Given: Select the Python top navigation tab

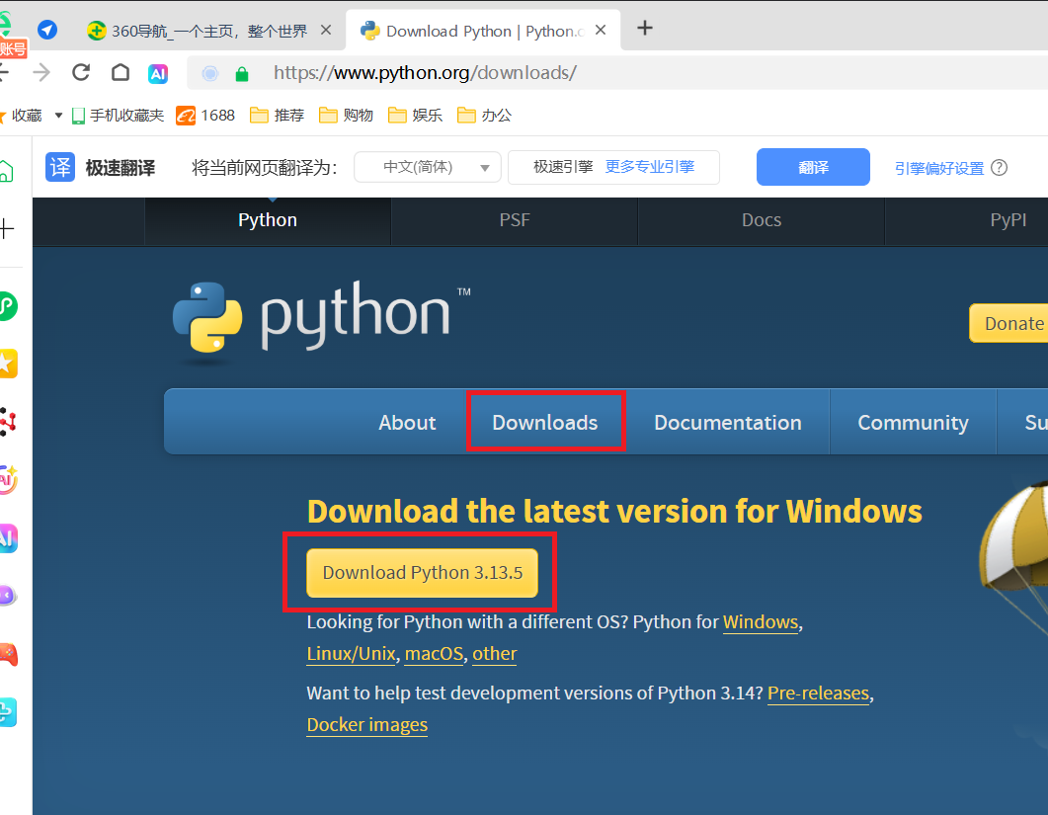Looking at the screenshot, I should [268, 220].
